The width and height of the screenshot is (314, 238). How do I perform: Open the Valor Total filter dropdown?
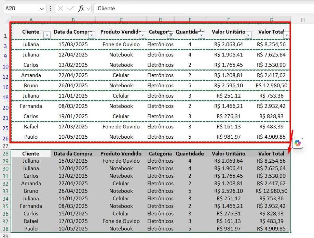(x=287, y=35)
